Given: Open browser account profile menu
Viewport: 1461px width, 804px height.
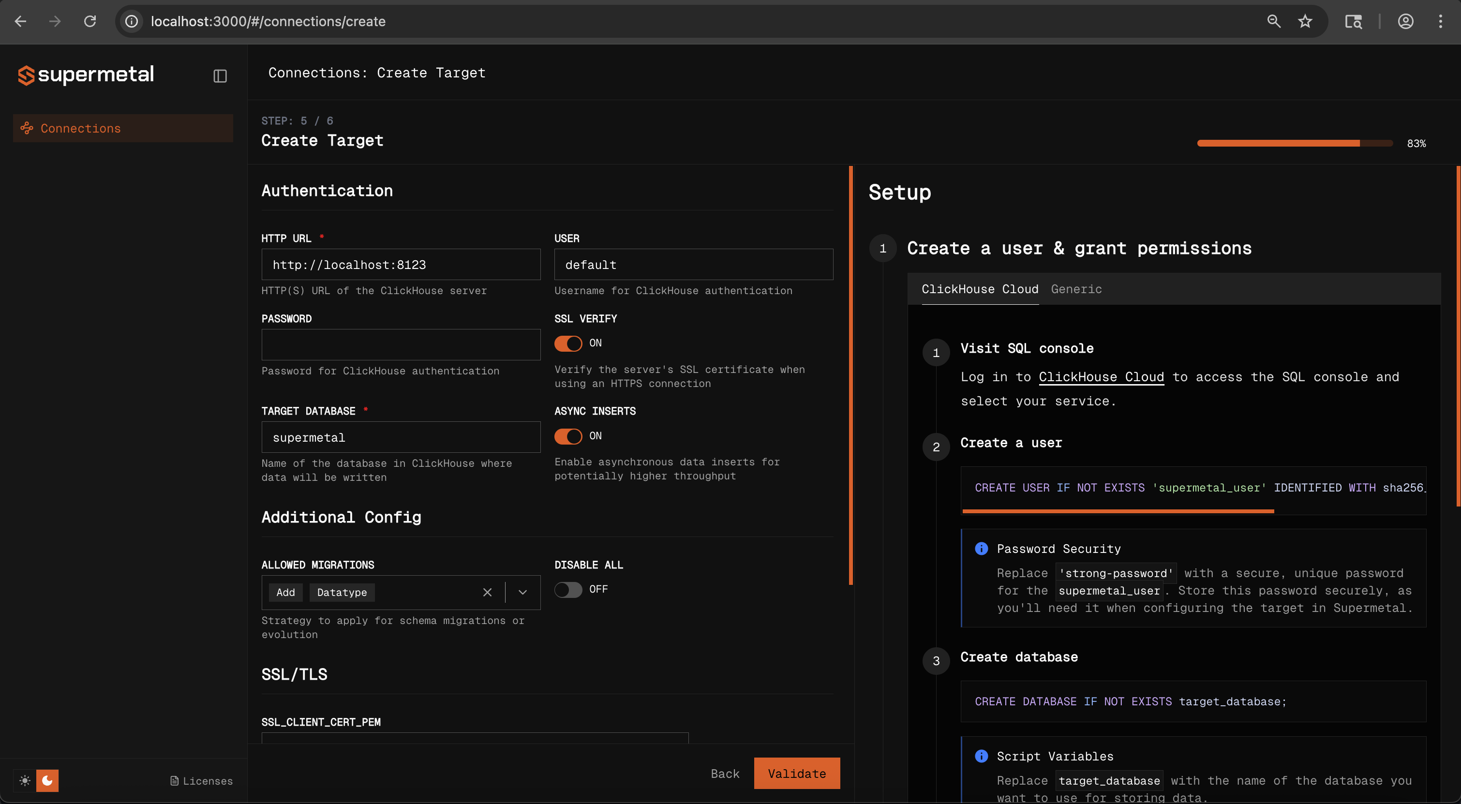Looking at the screenshot, I should point(1405,21).
